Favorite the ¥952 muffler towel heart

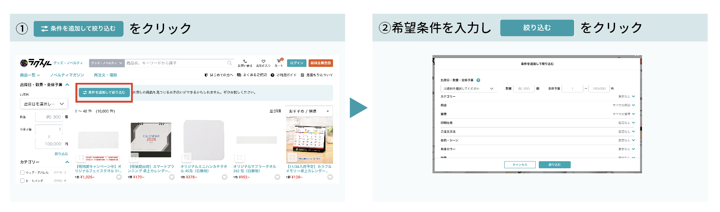[x=277, y=177]
